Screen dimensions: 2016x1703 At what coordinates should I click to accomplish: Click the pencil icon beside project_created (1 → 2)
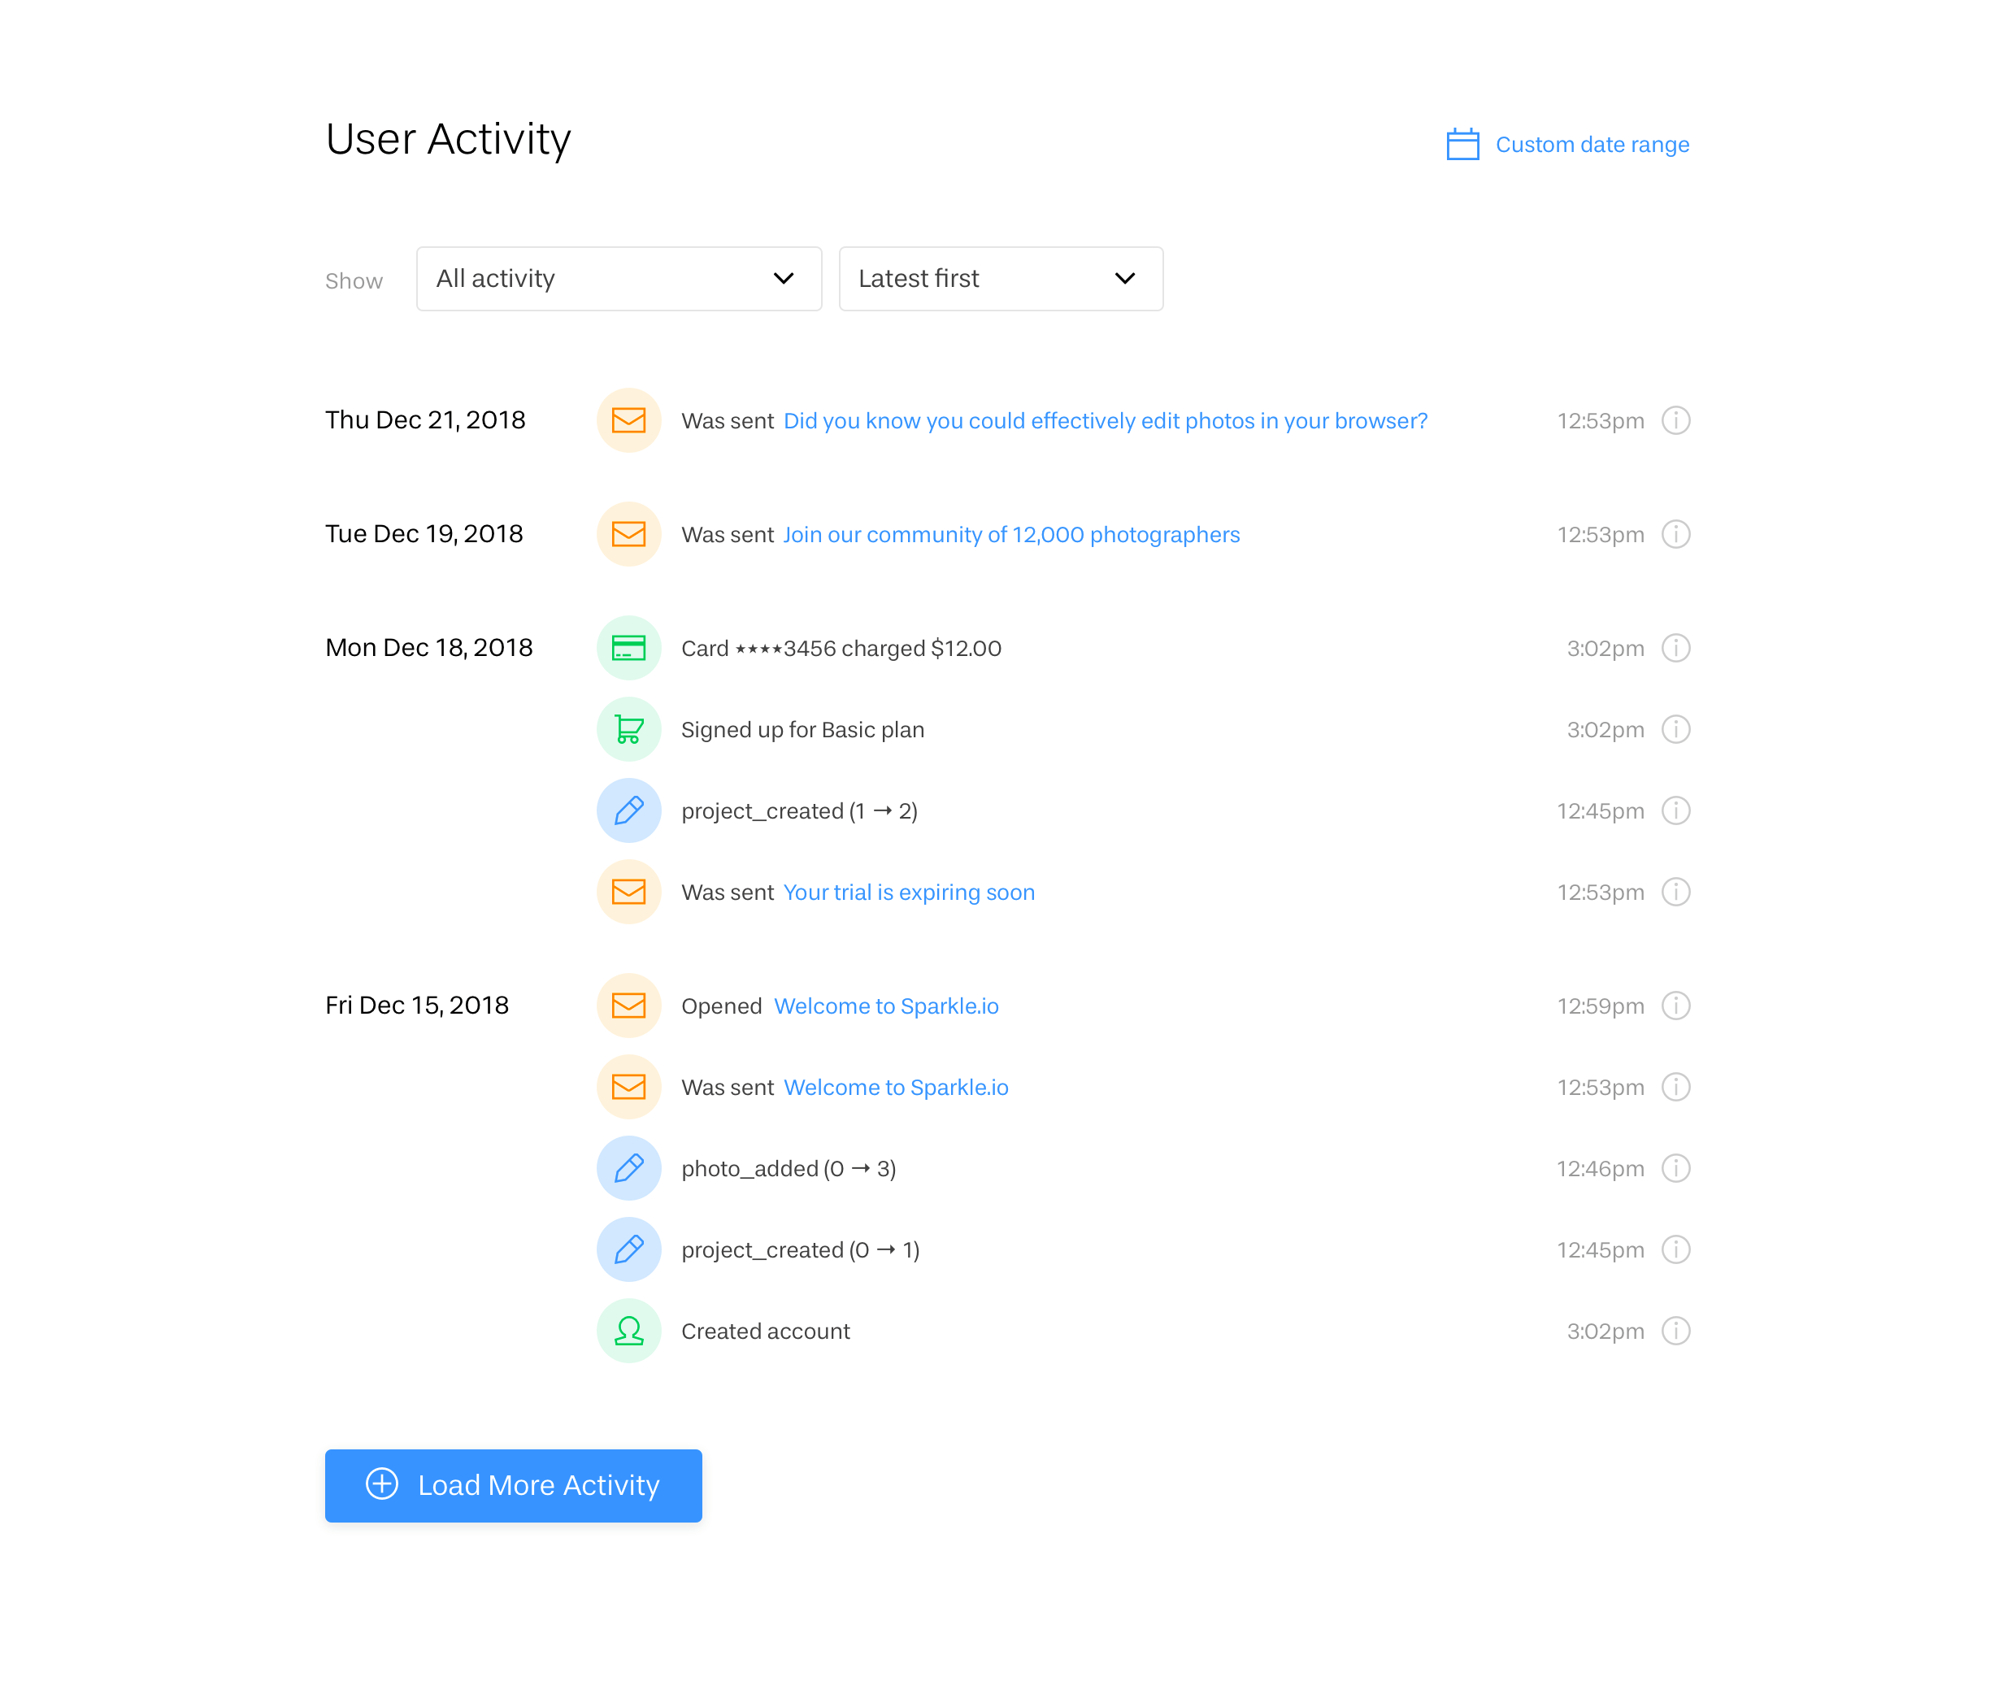pos(628,811)
